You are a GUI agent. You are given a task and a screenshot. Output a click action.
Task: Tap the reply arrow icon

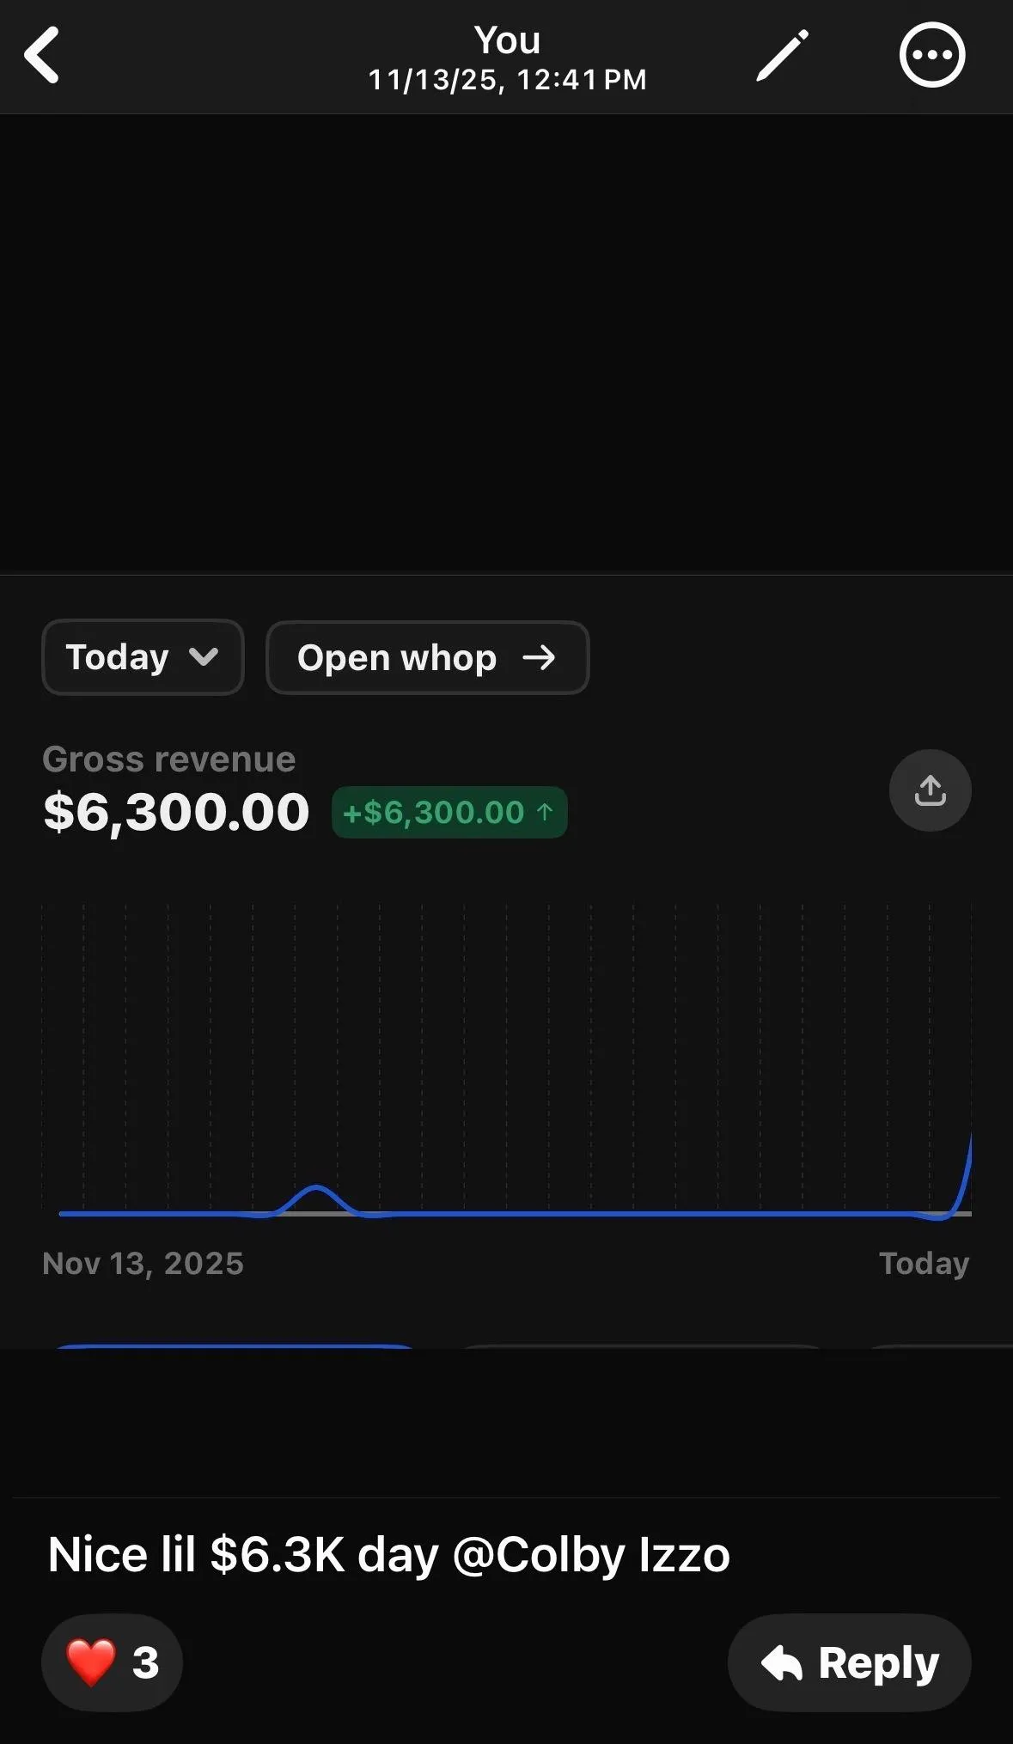[x=782, y=1663]
